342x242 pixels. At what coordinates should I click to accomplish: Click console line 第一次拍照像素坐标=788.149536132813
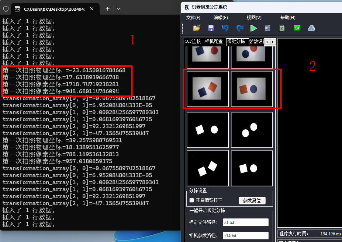(61, 154)
